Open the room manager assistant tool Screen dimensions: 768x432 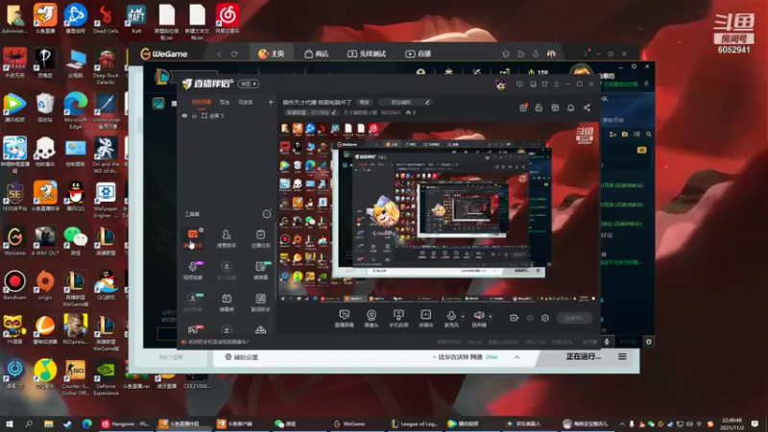[227, 238]
